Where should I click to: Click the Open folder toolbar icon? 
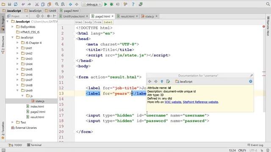pyautogui.click(x=3, y=4)
